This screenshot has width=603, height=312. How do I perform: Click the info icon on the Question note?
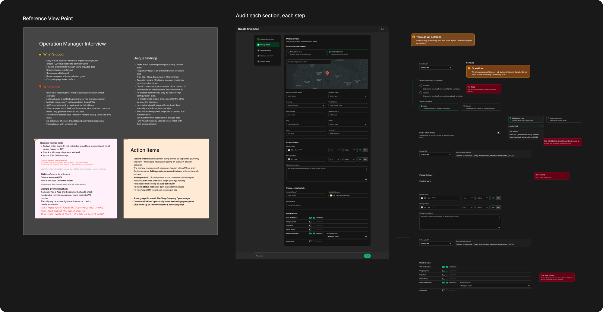click(x=469, y=68)
